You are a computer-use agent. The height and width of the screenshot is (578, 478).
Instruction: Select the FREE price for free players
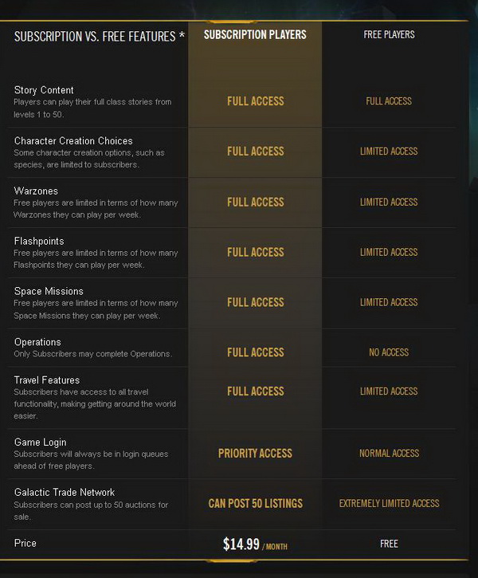pos(389,544)
